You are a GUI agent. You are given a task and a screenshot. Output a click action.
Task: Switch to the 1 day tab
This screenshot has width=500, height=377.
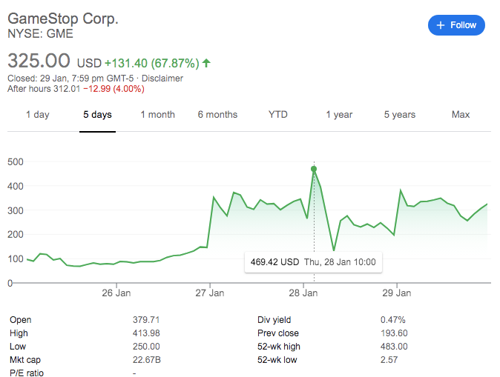point(38,115)
